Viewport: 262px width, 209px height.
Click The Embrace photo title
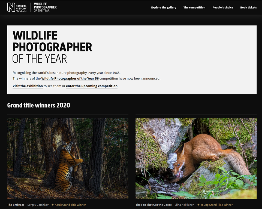point(16,205)
